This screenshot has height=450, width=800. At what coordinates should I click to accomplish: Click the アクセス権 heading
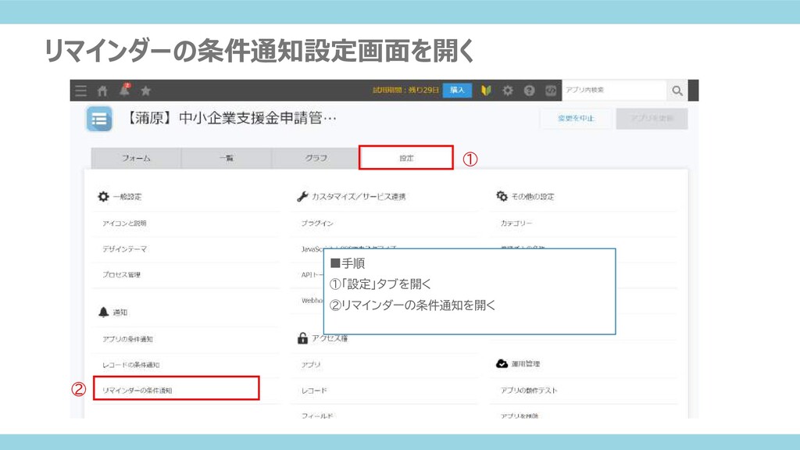[x=330, y=338]
